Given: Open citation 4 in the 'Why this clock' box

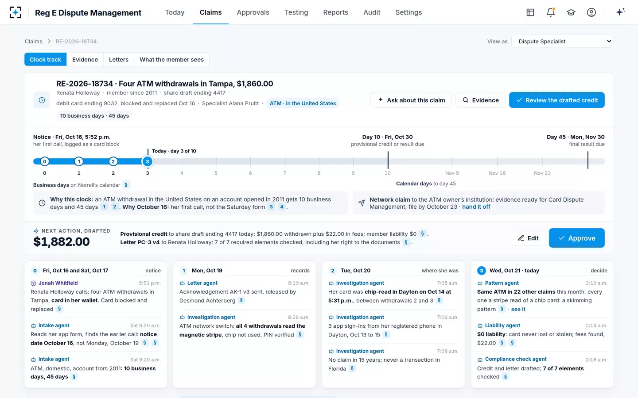Looking at the screenshot, I should click(282, 207).
